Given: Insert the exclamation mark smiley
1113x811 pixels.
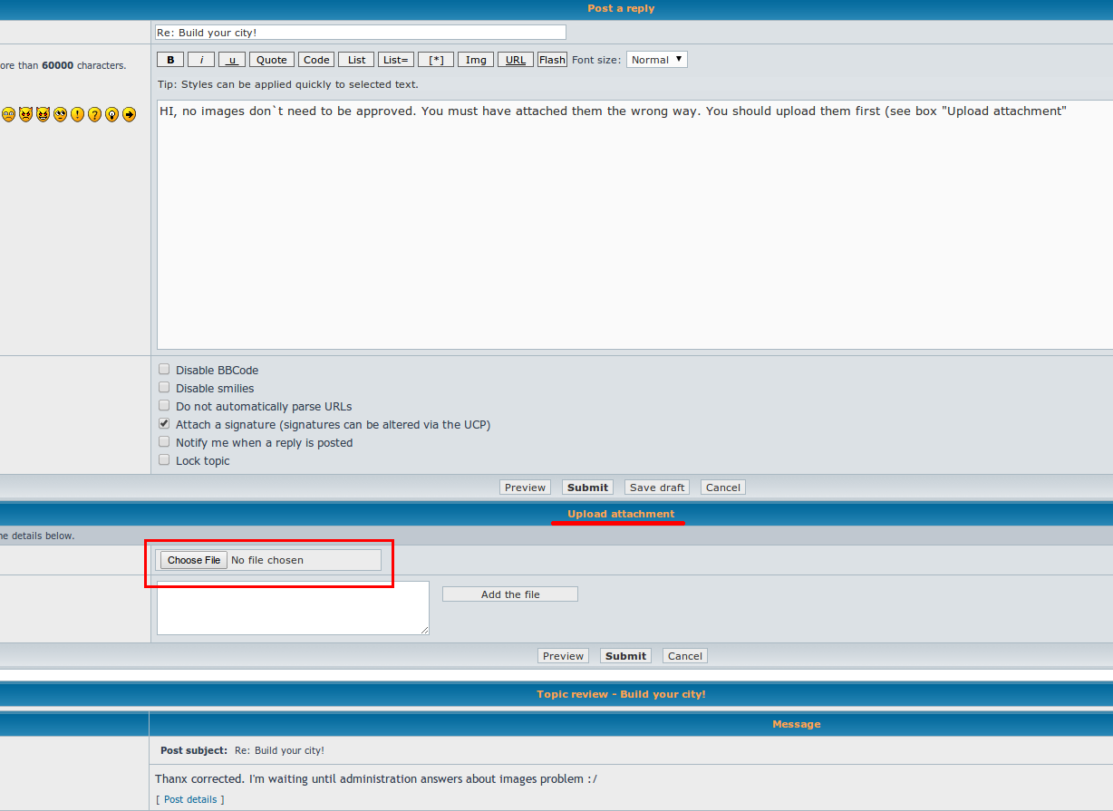Looking at the screenshot, I should pos(77,115).
